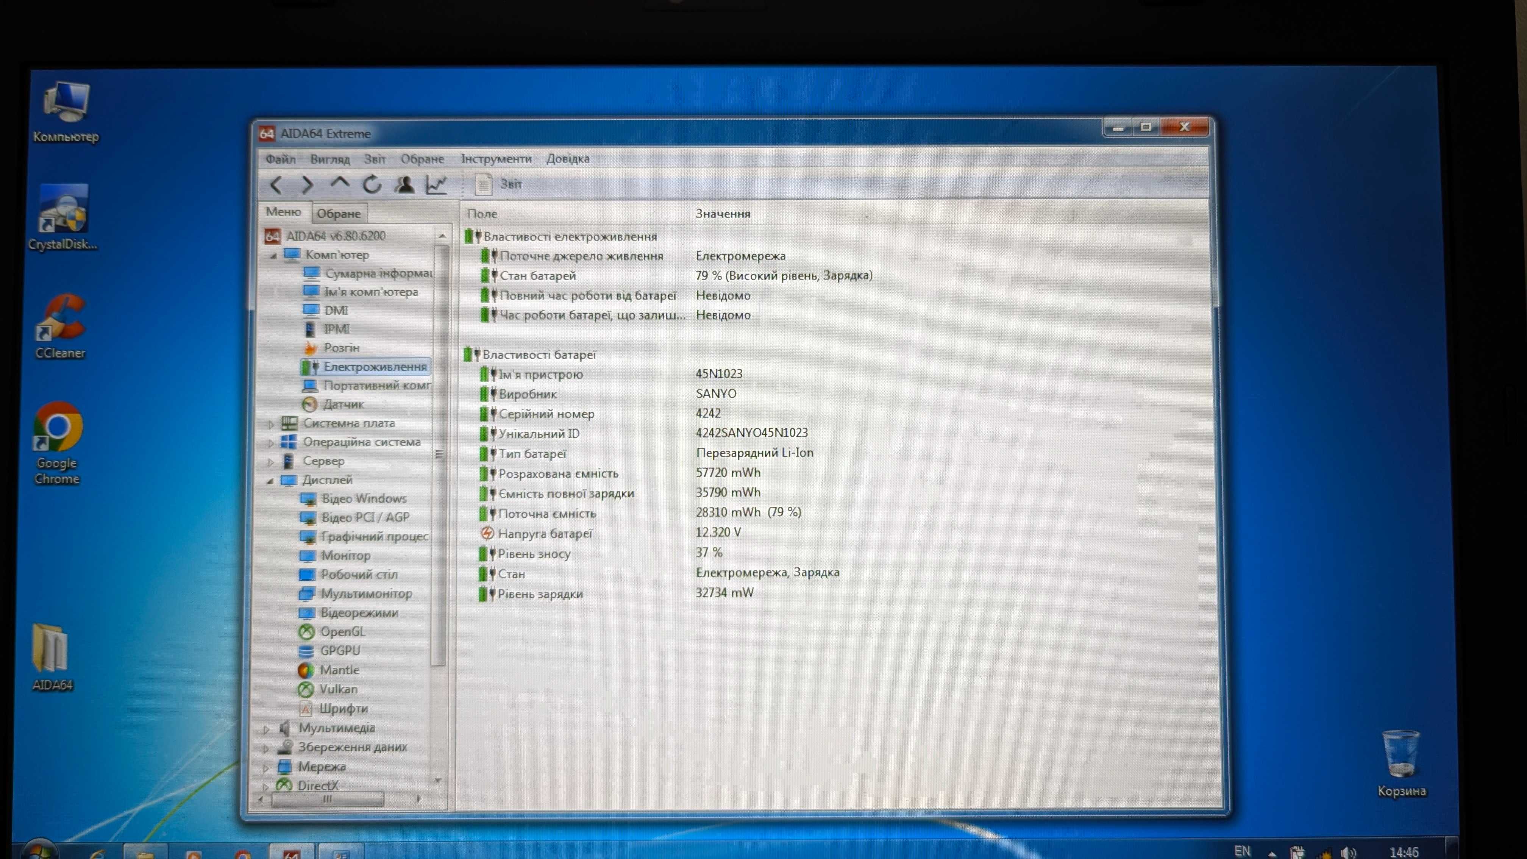The height and width of the screenshot is (859, 1527).
Task: Open the user manage icon in toolbar
Action: coord(405,184)
